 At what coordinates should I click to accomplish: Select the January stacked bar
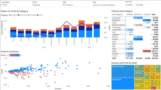[82, 29]
